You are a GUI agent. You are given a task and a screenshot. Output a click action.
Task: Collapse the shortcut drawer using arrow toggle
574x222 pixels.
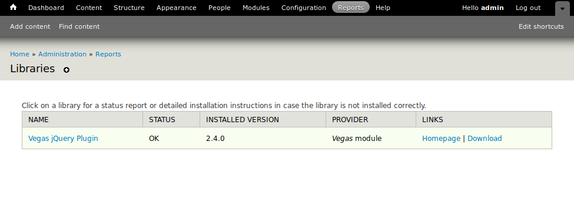point(562,8)
